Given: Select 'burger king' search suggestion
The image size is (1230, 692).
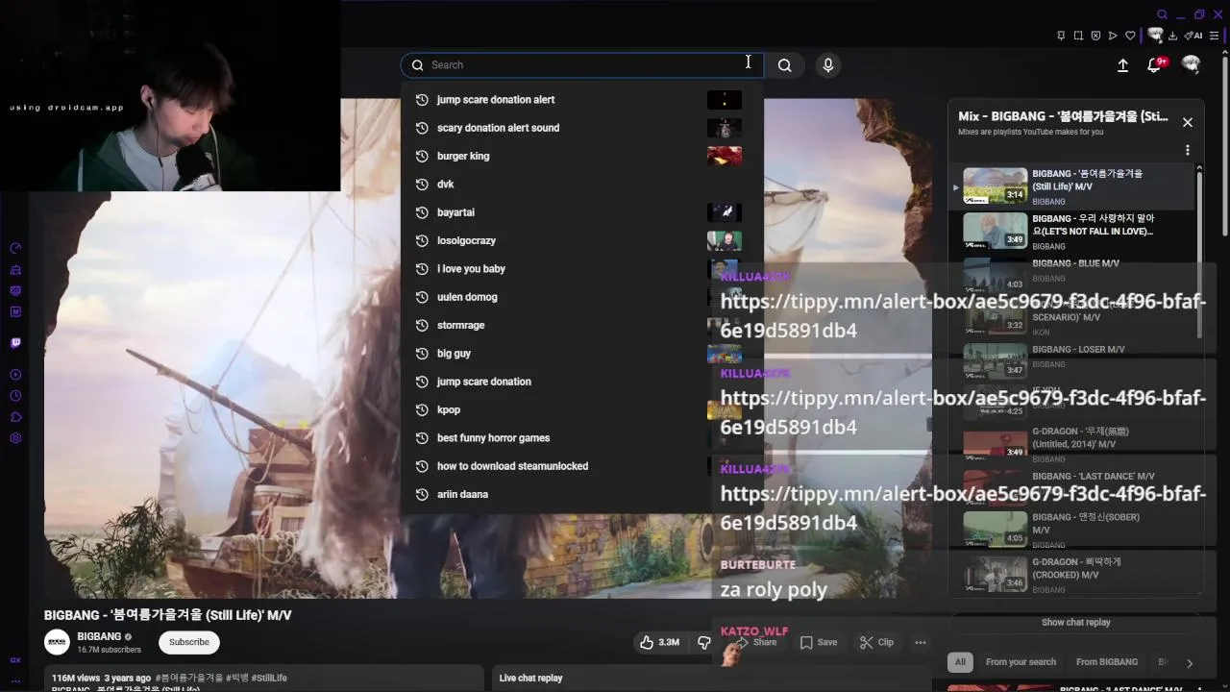Looking at the screenshot, I should click(x=582, y=156).
